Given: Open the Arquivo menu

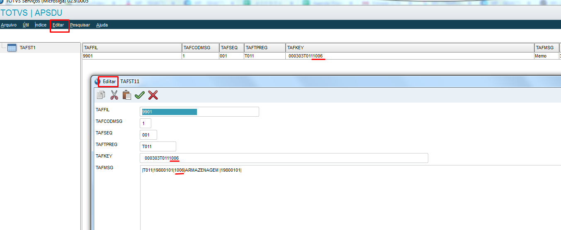Looking at the screenshot, I should pyautogui.click(x=9, y=25).
